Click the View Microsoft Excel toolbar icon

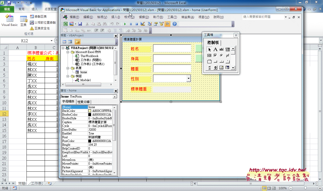[65, 24]
